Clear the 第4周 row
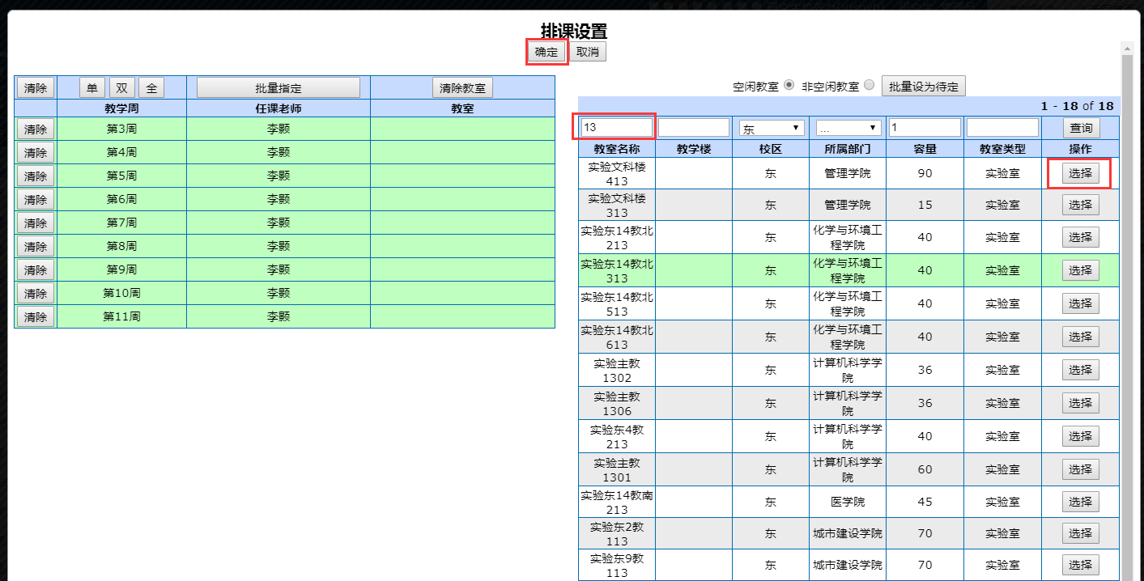The width and height of the screenshot is (1144, 581). point(36,152)
